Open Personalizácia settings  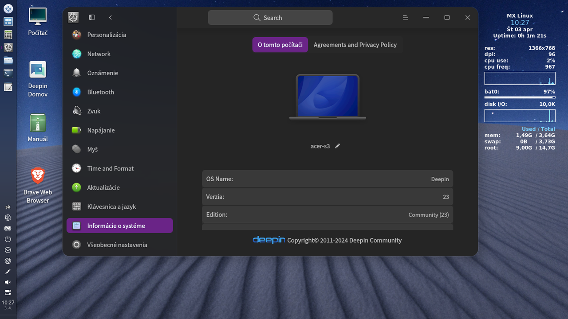(x=119, y=35)
